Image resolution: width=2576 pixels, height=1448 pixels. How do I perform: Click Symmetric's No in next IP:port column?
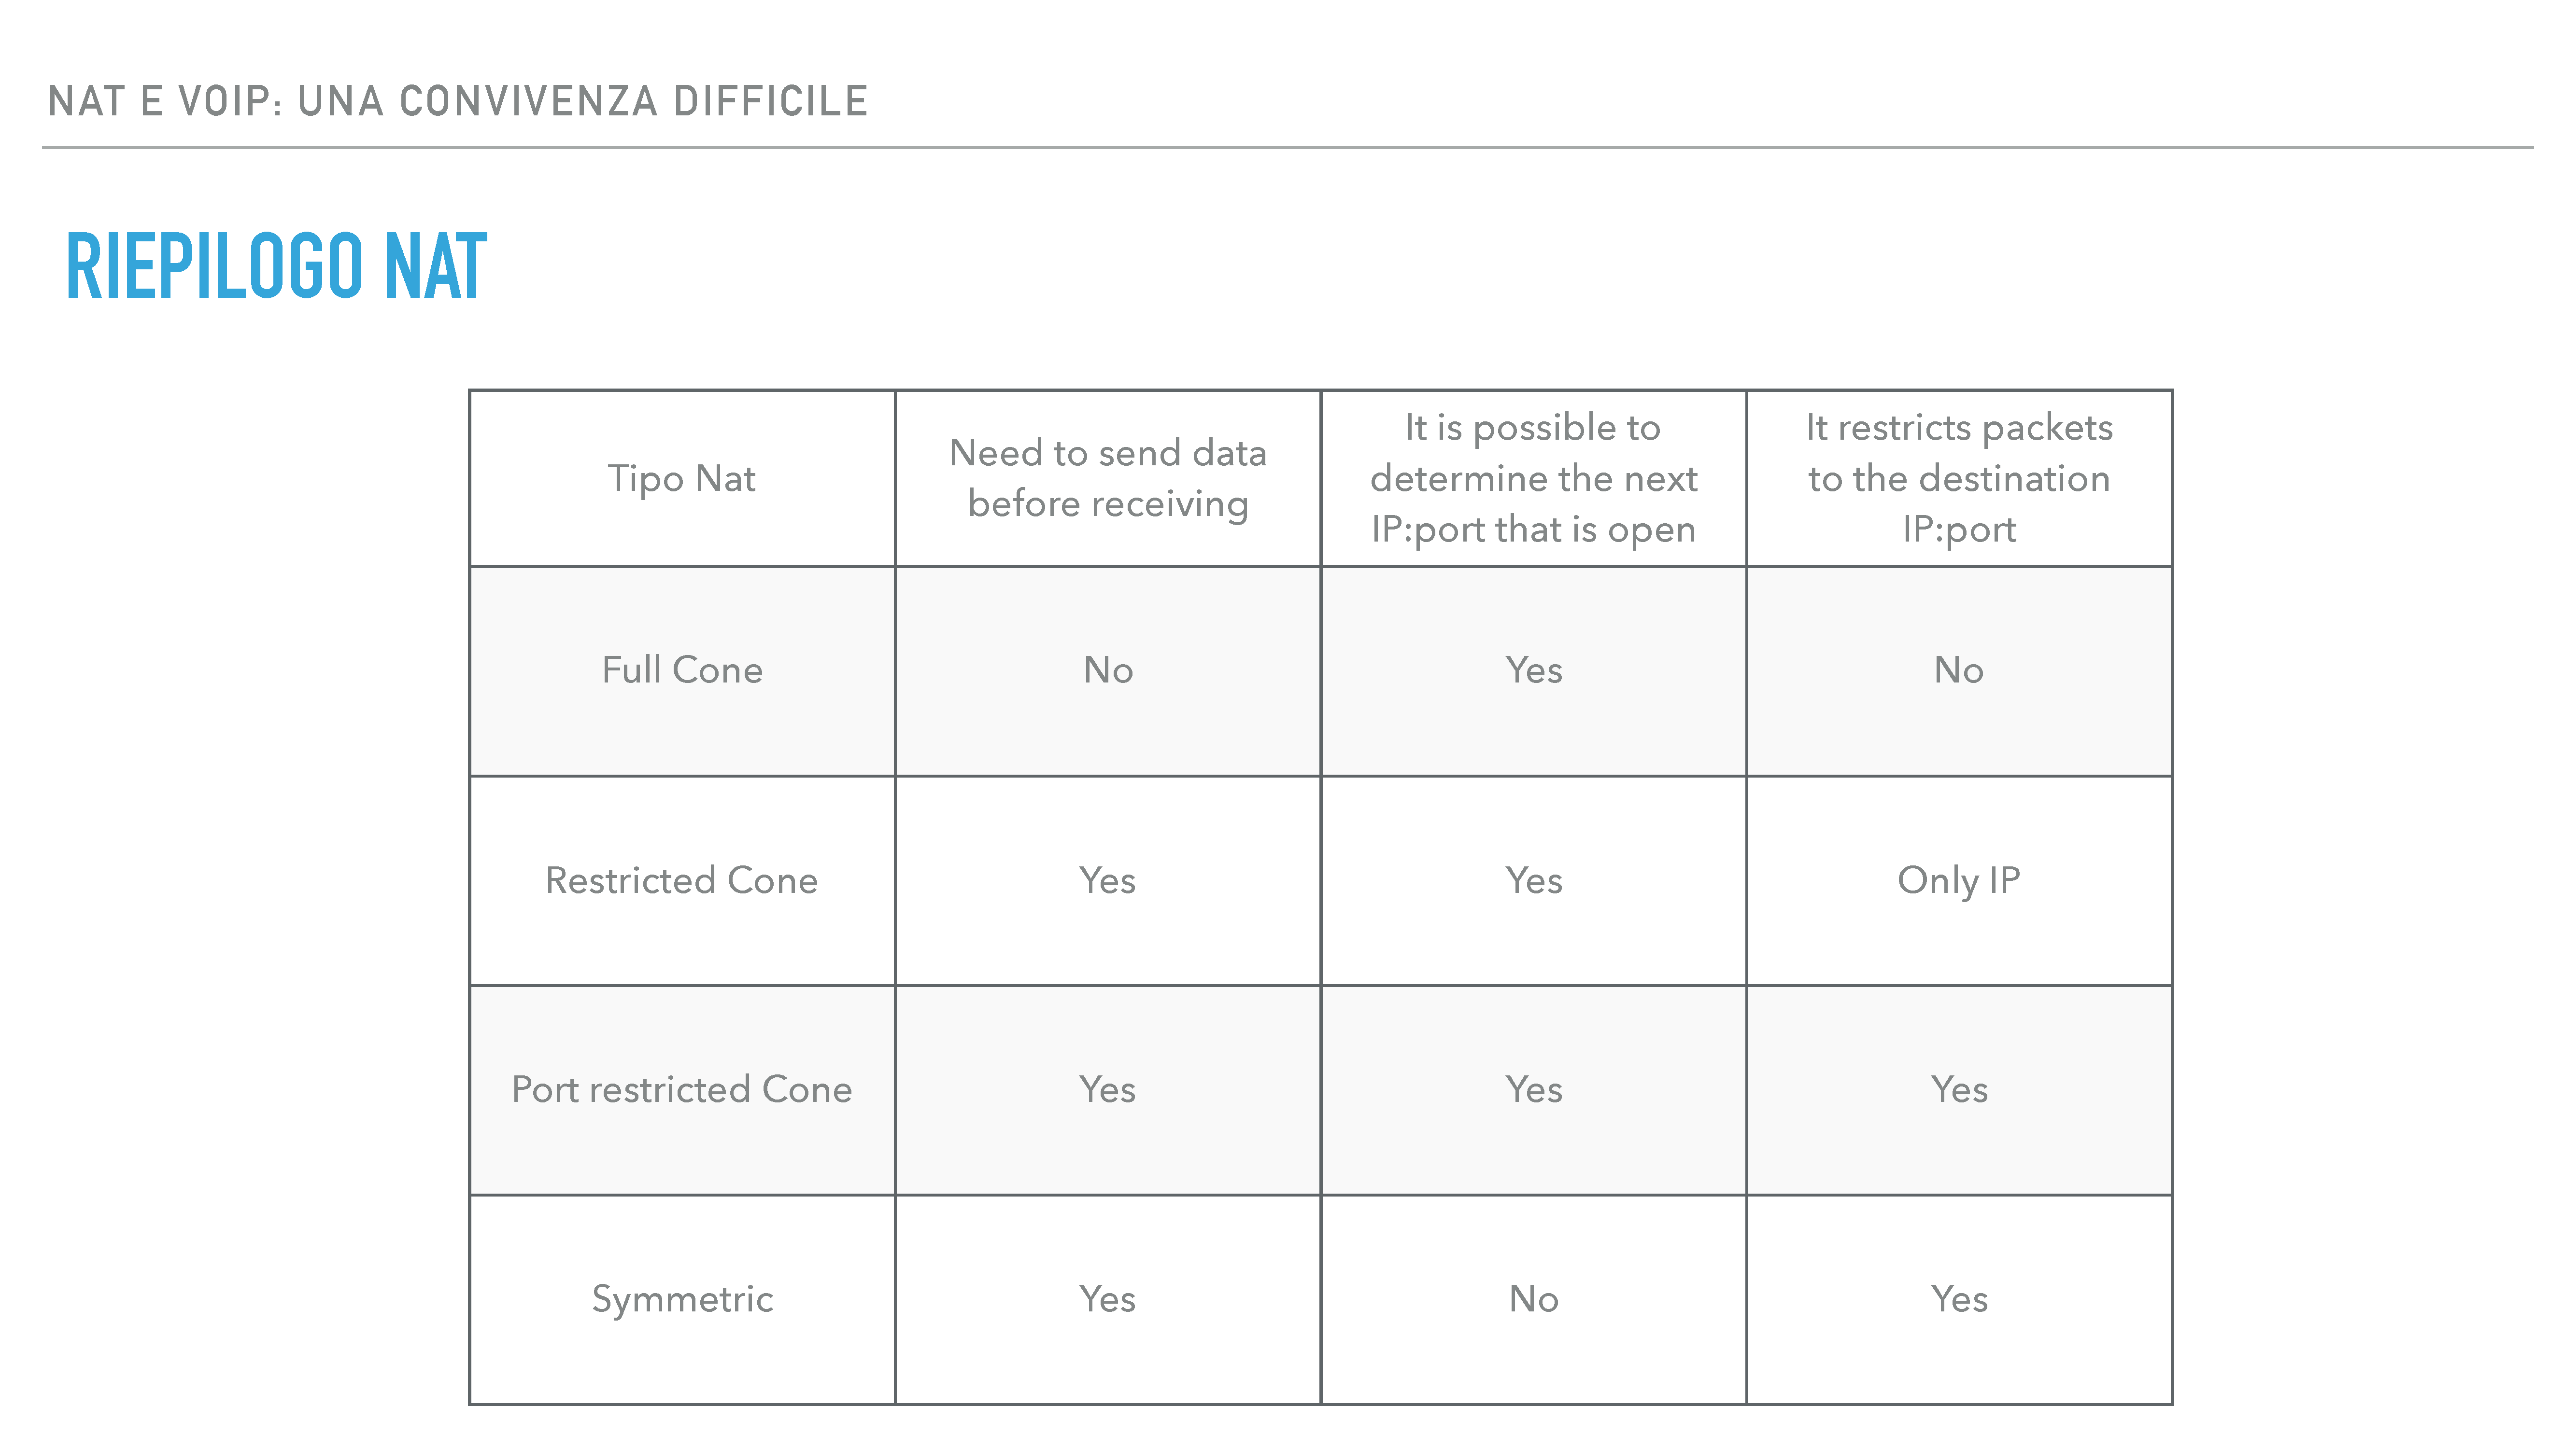tap(1534, 1300)
